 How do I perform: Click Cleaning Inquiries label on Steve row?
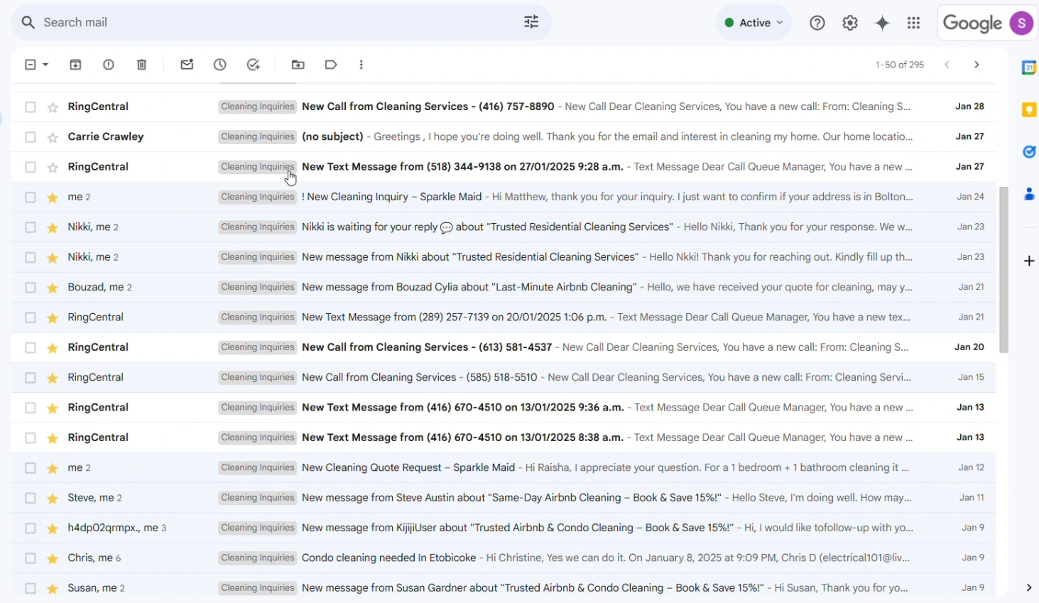pos(257,498)
